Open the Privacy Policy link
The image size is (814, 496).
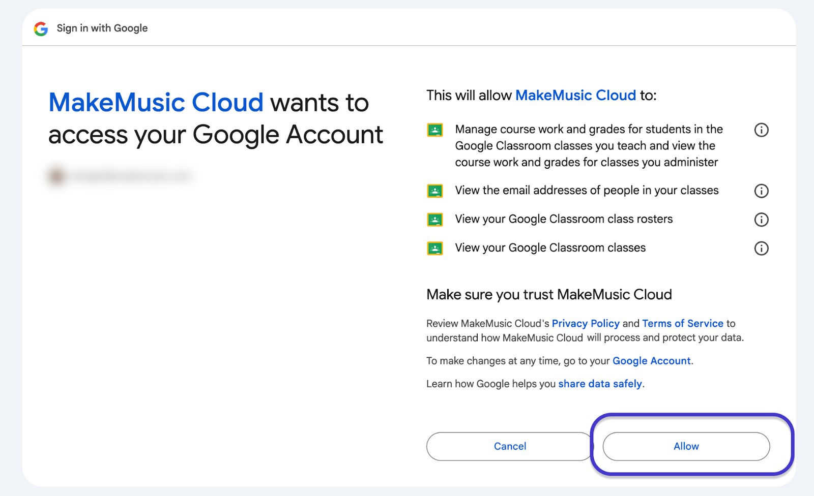tap(586, 324)
